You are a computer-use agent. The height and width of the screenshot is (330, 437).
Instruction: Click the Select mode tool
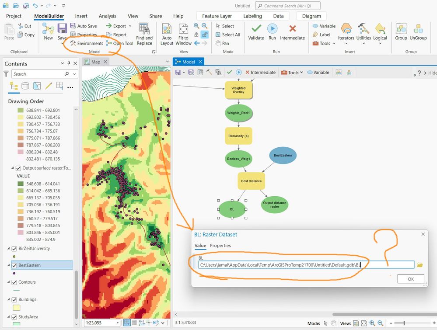pos(225,26)
